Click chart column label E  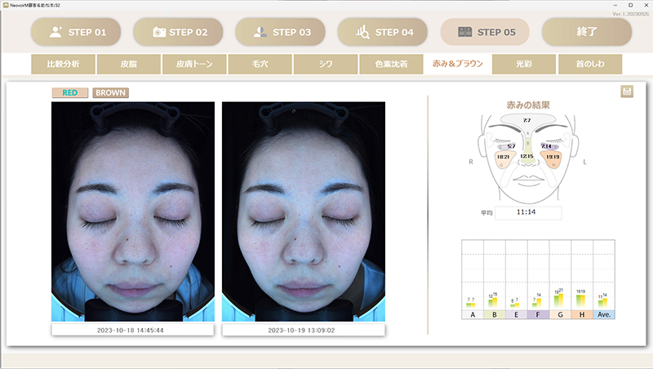point(517,315)
